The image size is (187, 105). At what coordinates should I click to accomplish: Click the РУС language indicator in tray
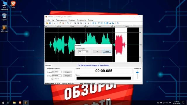tap(170, 102)
